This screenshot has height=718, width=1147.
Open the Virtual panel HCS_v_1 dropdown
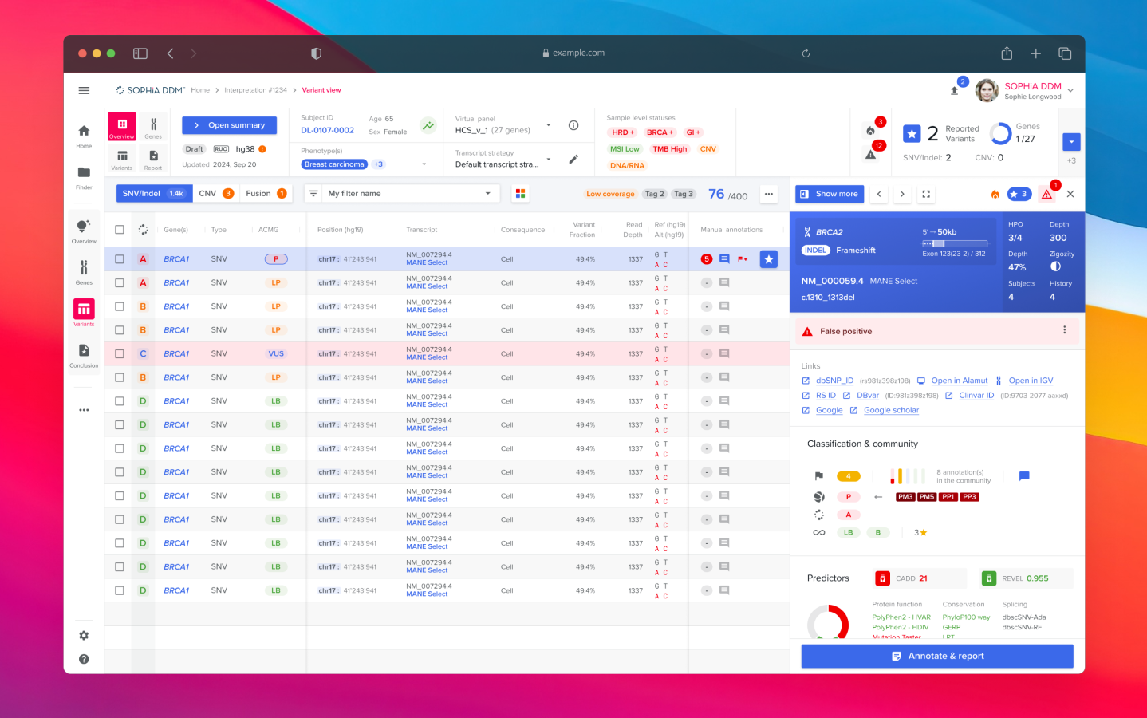[x=548, y=125]
